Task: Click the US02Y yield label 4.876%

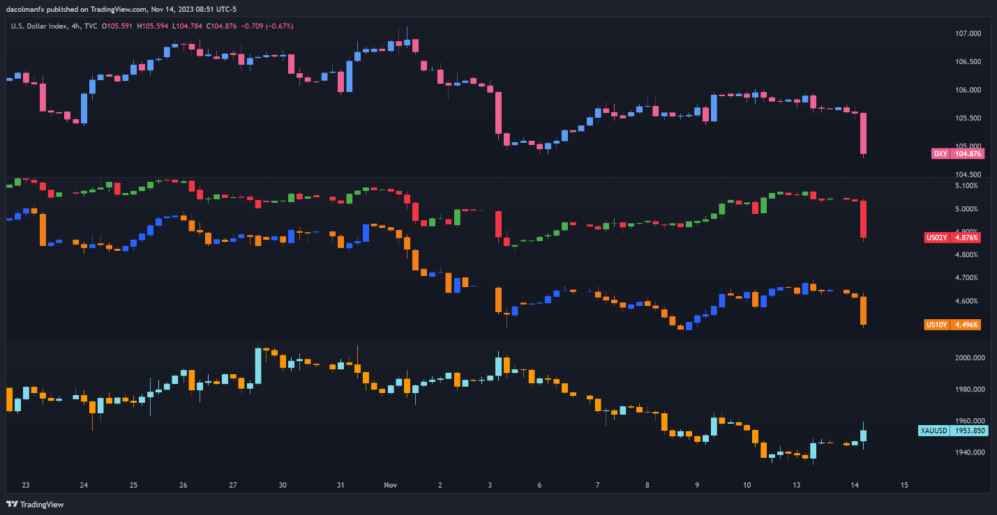Action: coord(966,238)
